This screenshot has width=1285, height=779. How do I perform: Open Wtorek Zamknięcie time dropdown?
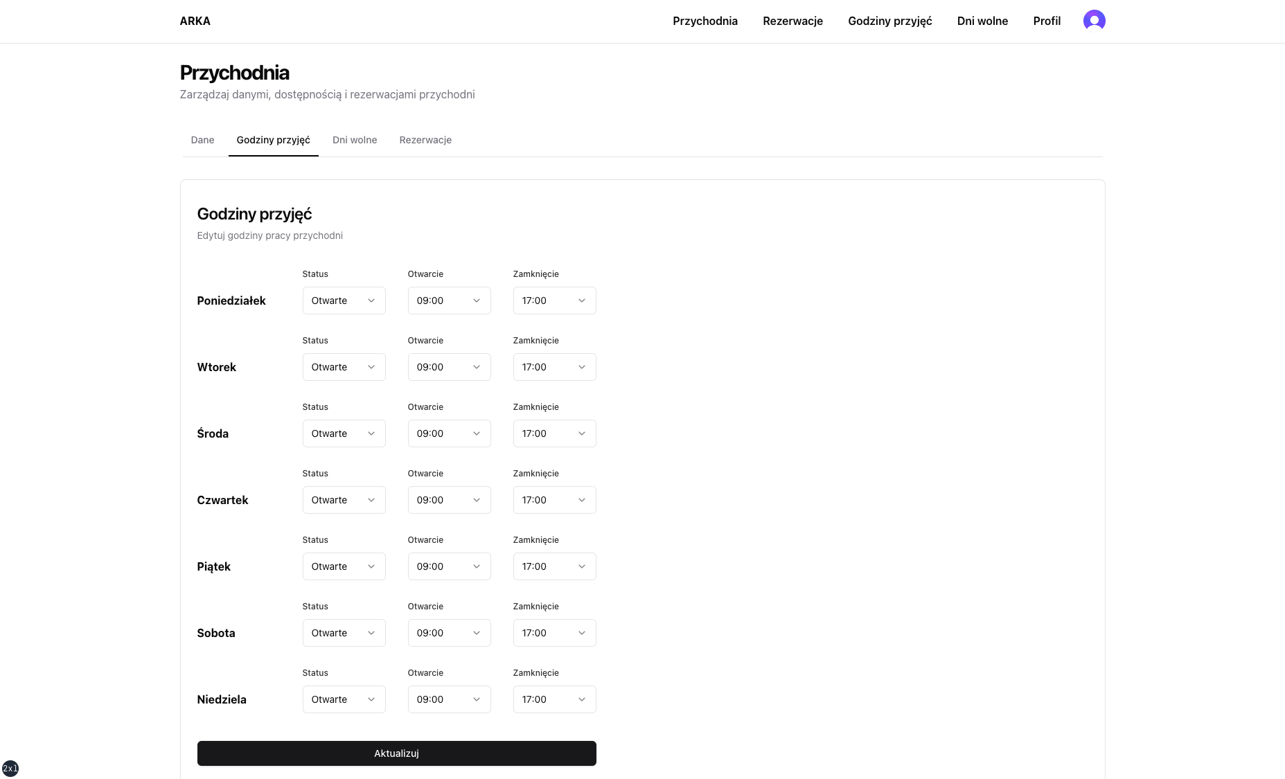(x=554, y=367)
